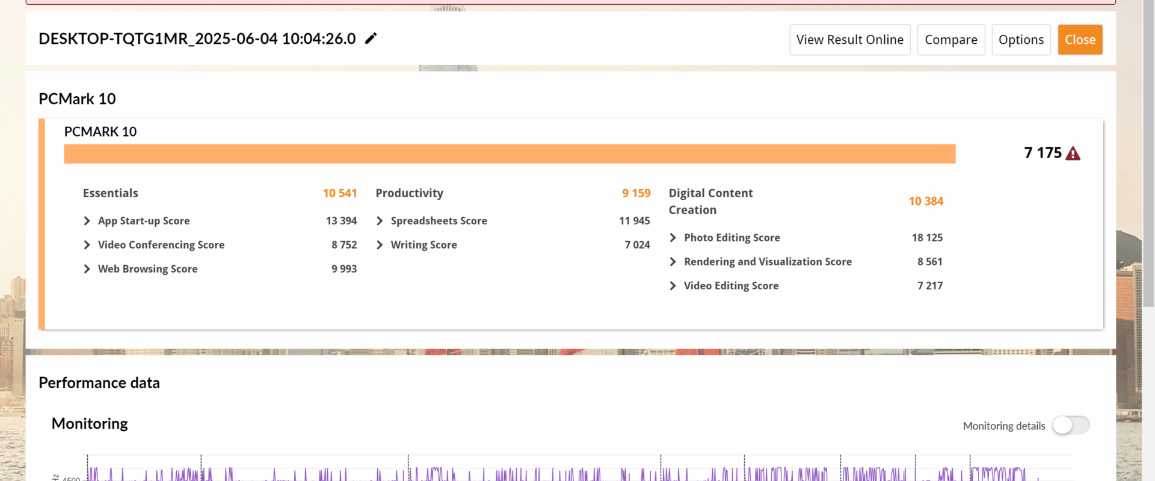Viewport: 1155px width, 481px height.
Task: Expand the Web Browsing Score chevron
Action: coord(87,269)
